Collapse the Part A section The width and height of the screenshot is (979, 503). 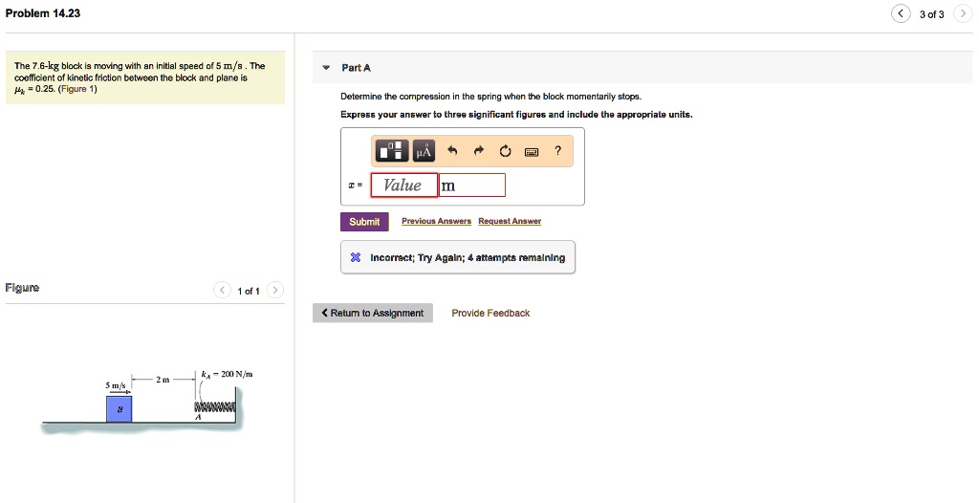326,68
